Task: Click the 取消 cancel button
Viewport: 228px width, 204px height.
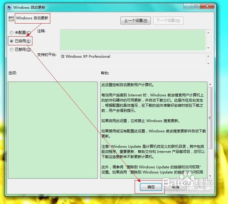Action: point(175,187)
